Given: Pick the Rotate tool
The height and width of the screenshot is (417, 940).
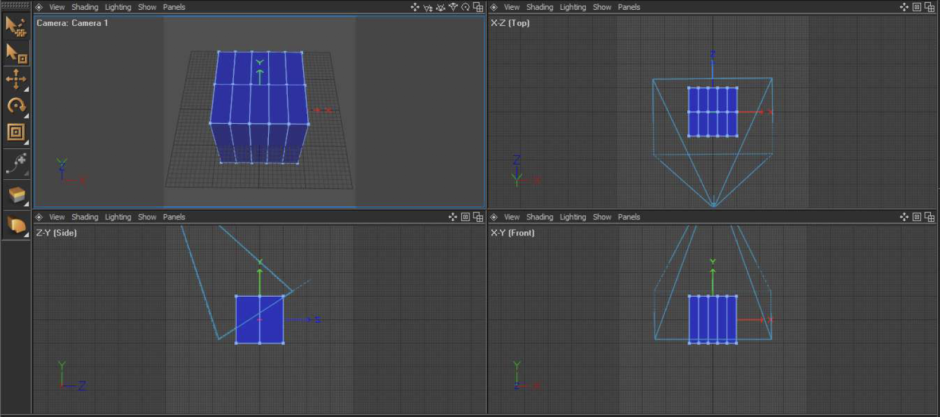Looking at the screenshot, I should (15, 106).
